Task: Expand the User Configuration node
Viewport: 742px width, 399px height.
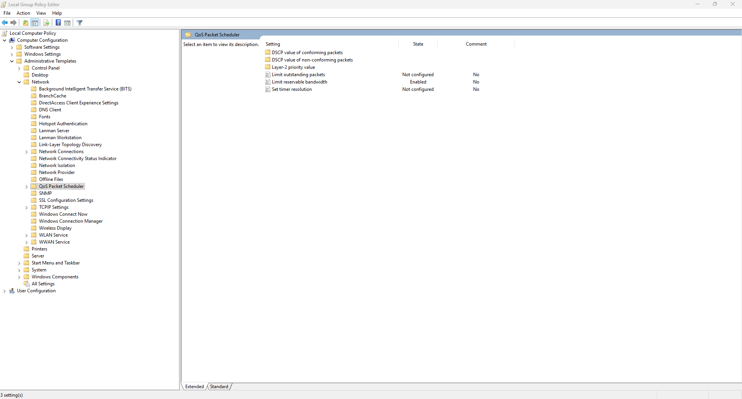Action: pyautogui.click(x=5, y=291)
